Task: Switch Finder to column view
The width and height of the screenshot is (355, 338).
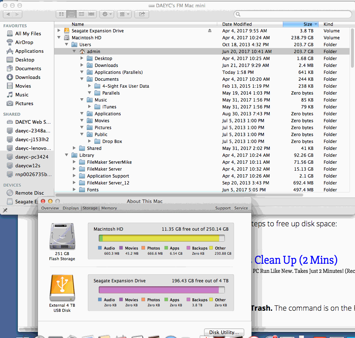Action: [82, 14]
